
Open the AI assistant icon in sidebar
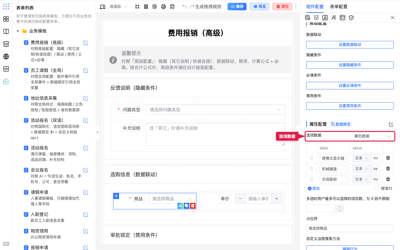(6, 82)
